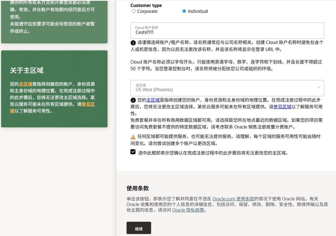Select the Corporate customer type radio button
The width and height of the screenshot is (336, 236).
click(134, 11)
